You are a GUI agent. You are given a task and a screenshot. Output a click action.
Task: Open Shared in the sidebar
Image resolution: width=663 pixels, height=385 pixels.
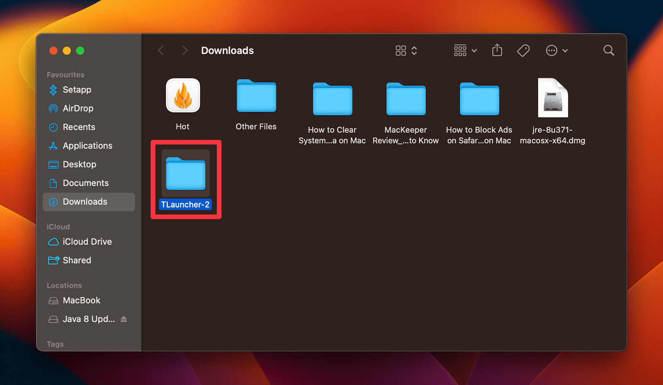point(89,260)
